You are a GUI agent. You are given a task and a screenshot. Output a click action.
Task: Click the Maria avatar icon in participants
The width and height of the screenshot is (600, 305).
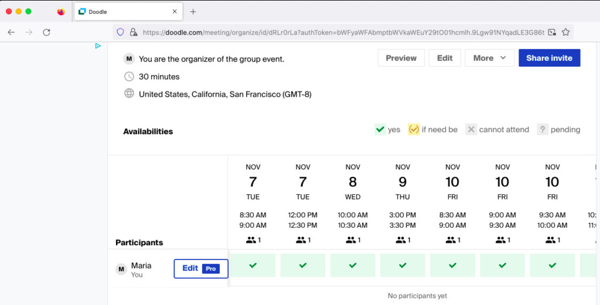121,269
